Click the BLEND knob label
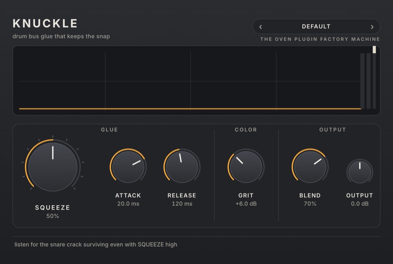This screenshot has width=393, height=264. (x=310, y=195)
